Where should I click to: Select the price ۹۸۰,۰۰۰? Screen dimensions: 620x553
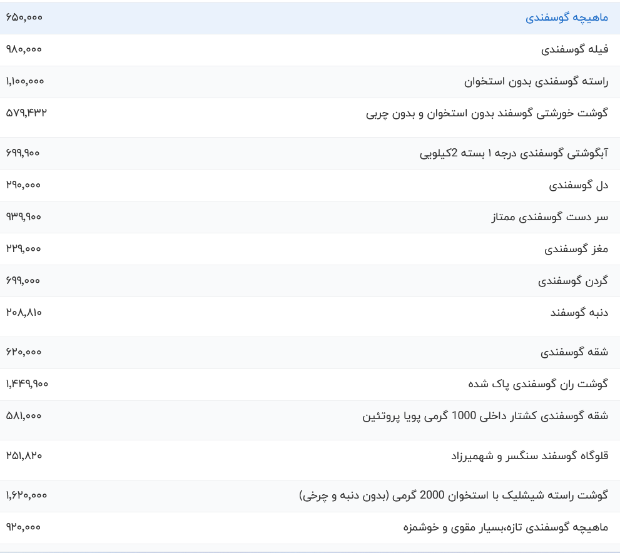(24, 49)
